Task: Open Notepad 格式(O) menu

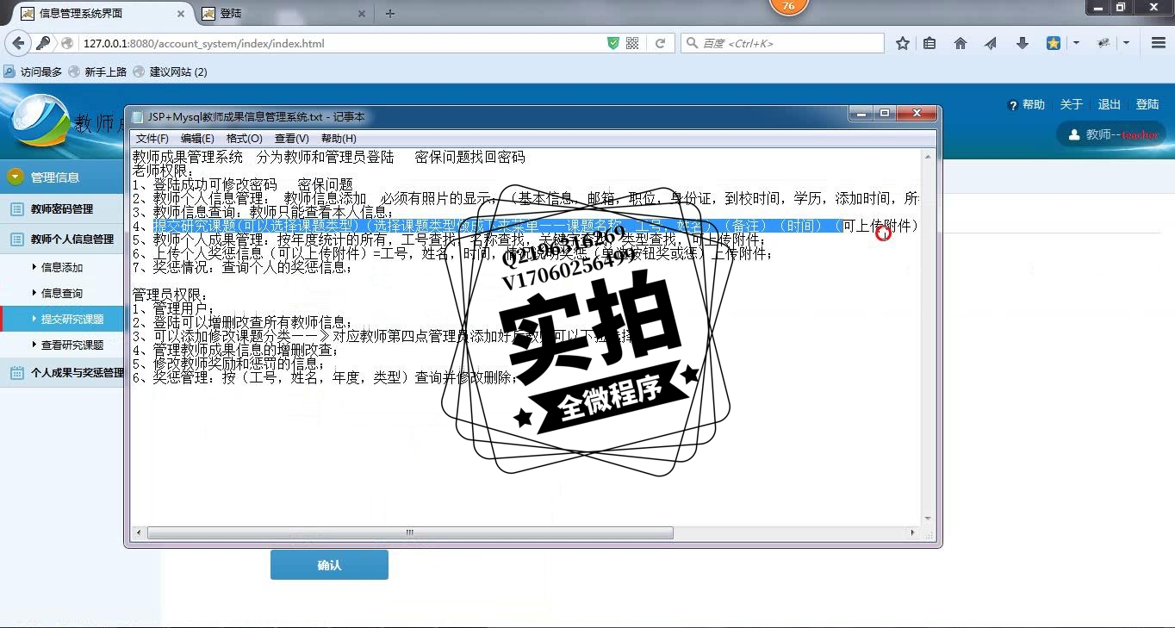Action: tap(244, 138)
